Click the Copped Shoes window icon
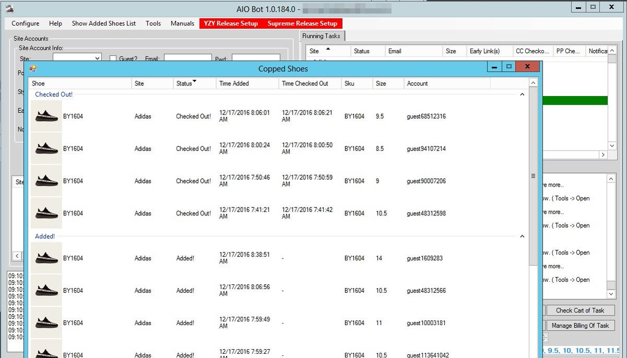This screenshot has width=627, height=358. (x=33, y=68)
